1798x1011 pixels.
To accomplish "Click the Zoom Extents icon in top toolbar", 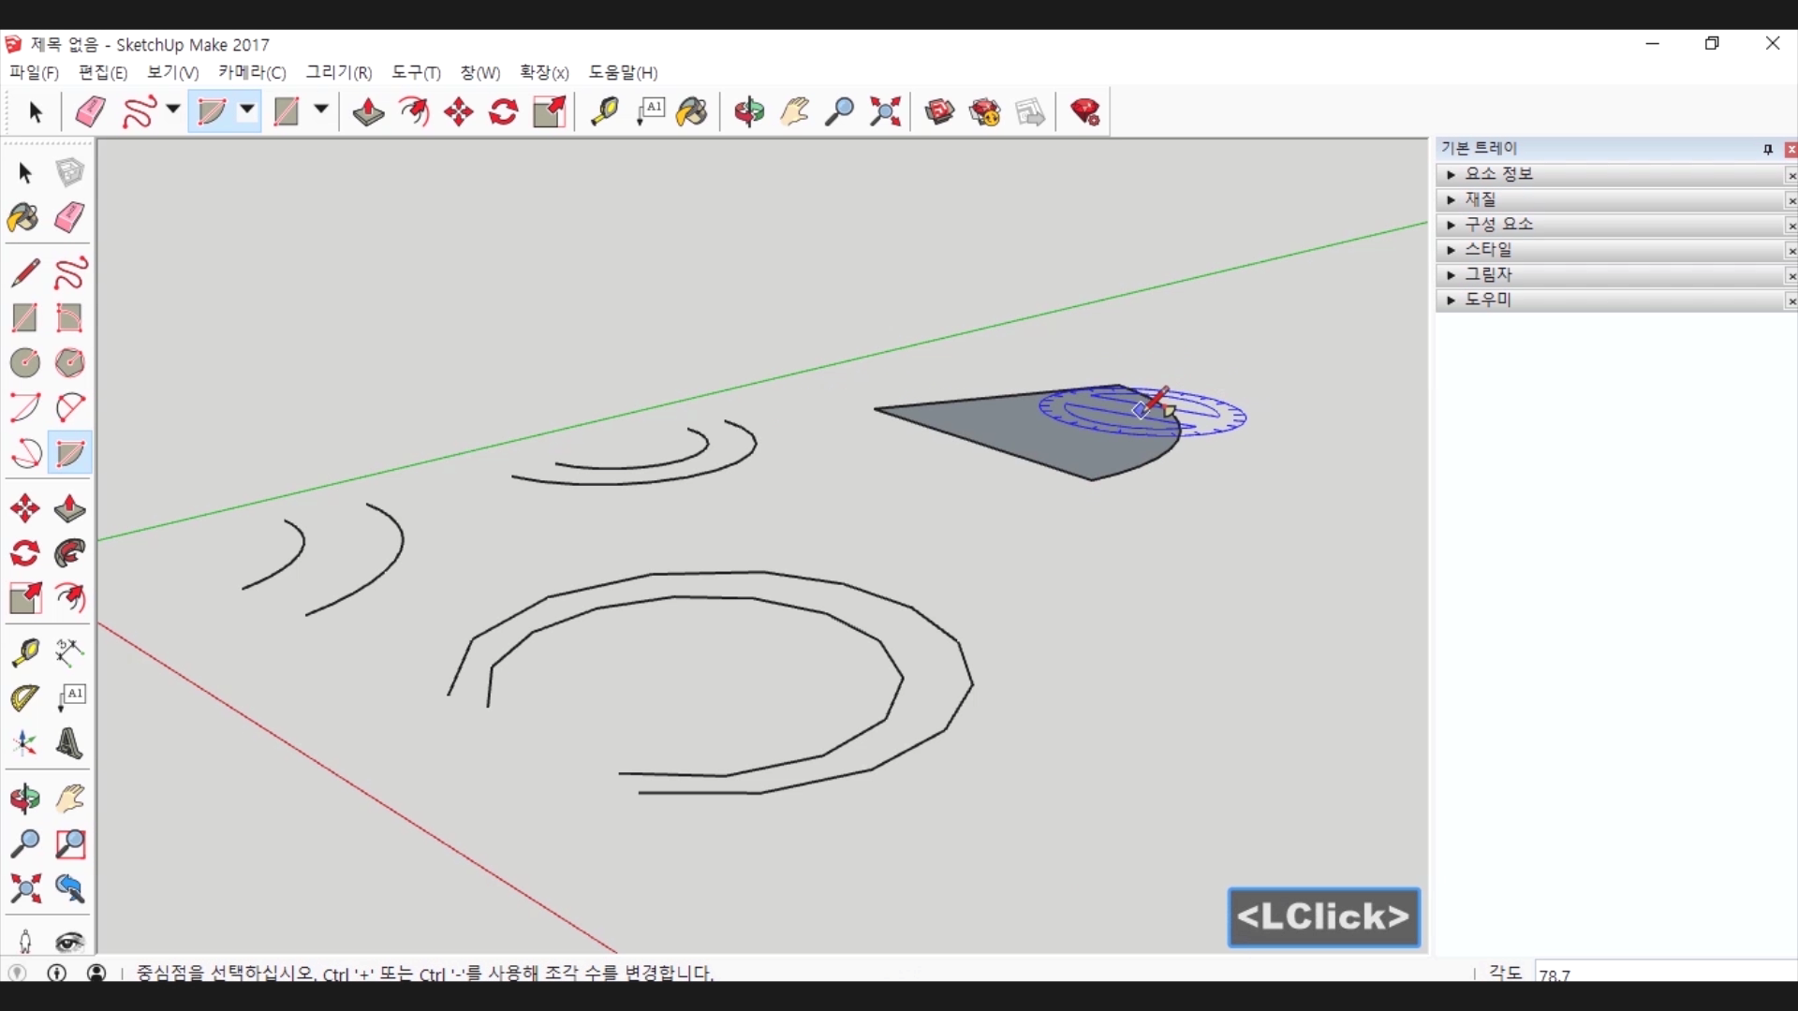I will (x=885, y=112).
